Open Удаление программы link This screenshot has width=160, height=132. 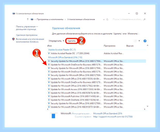click(x=27, y=35)
